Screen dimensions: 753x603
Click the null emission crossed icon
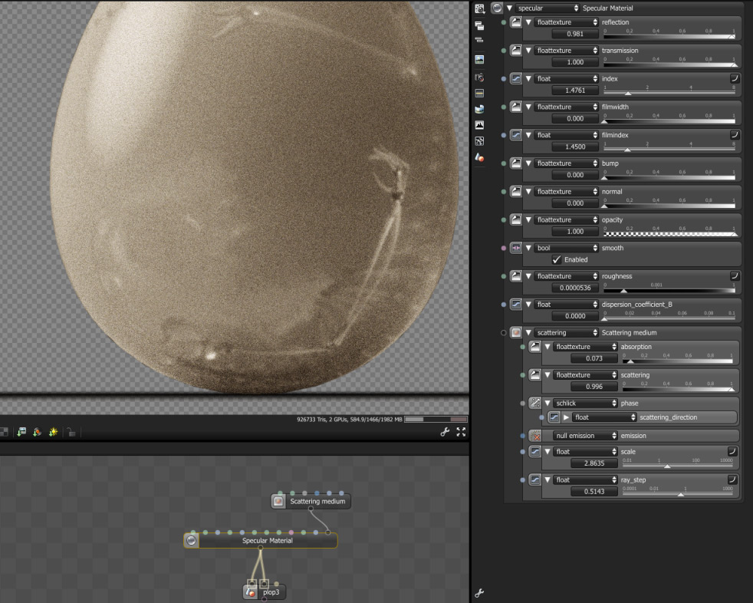tap(534, 436)
